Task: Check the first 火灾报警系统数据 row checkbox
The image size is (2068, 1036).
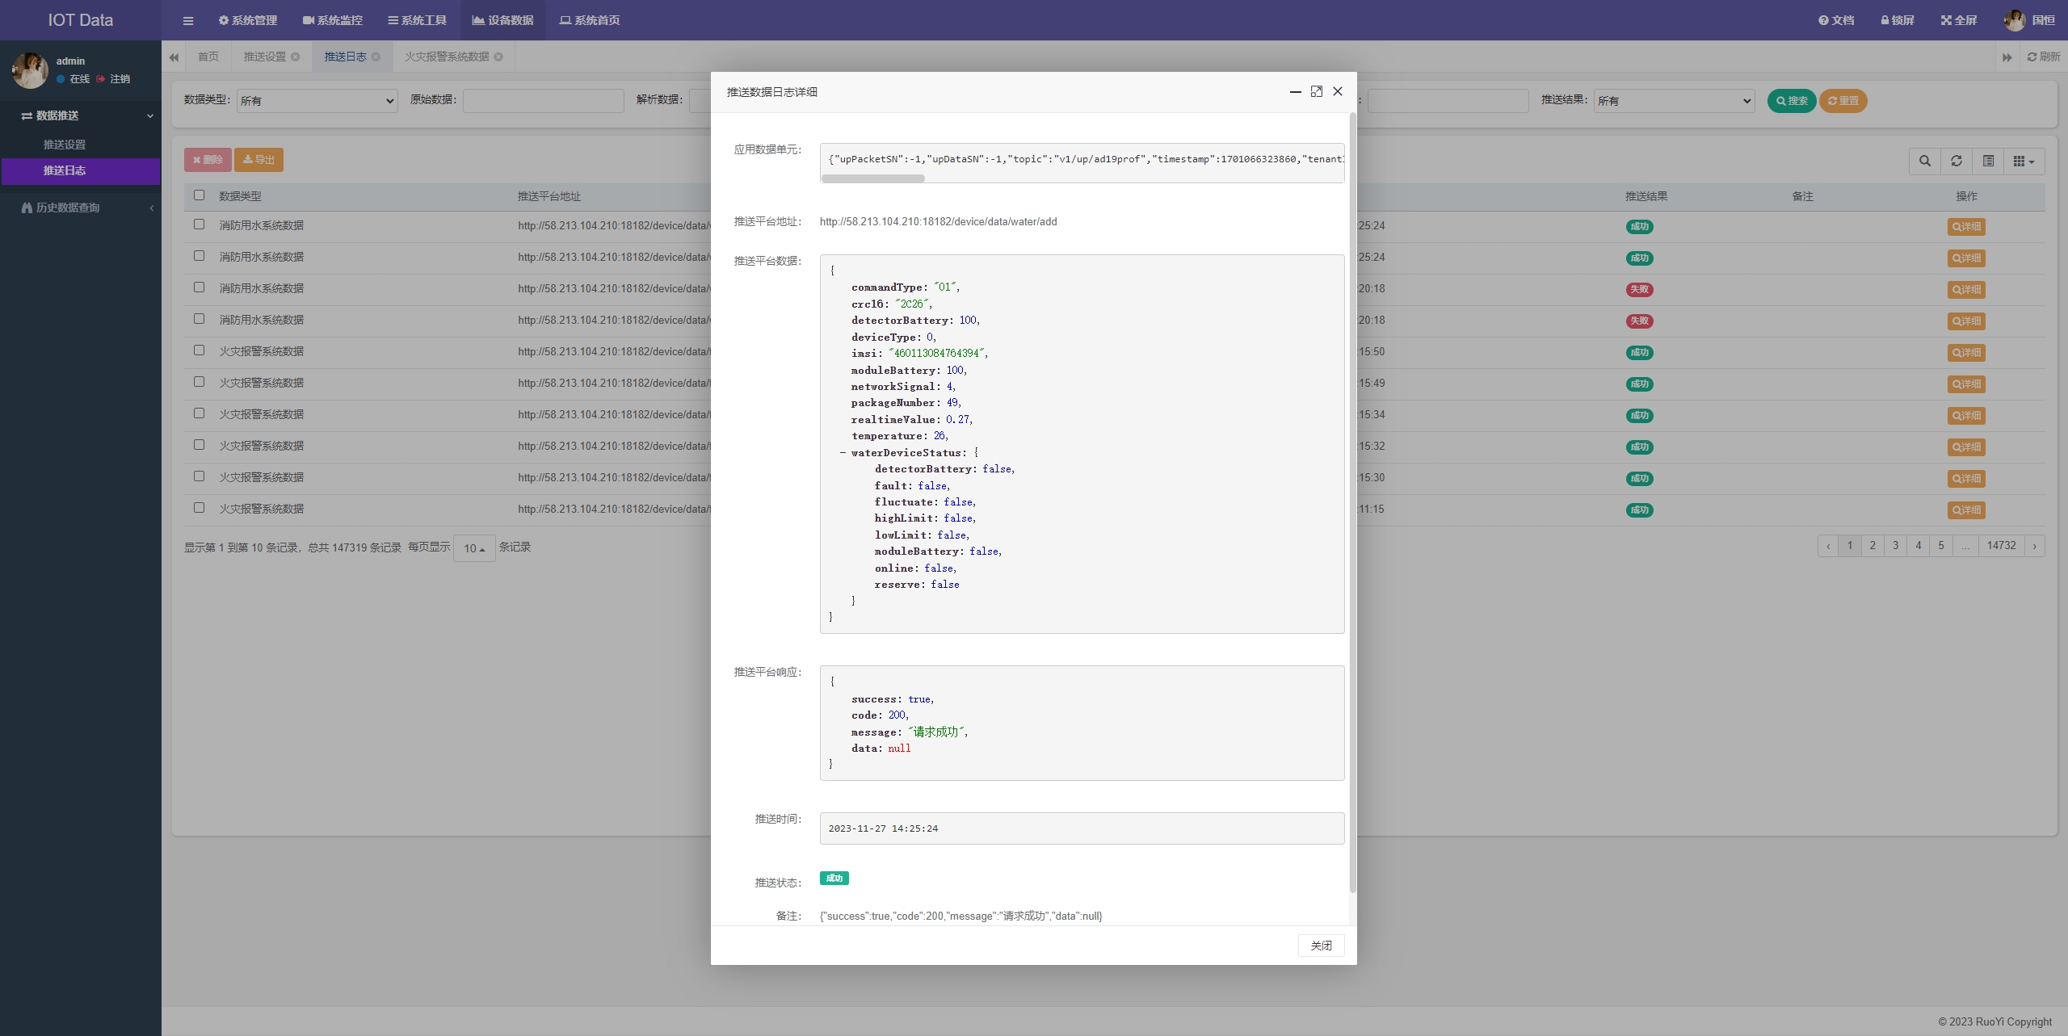Action: tap(199, 350)
